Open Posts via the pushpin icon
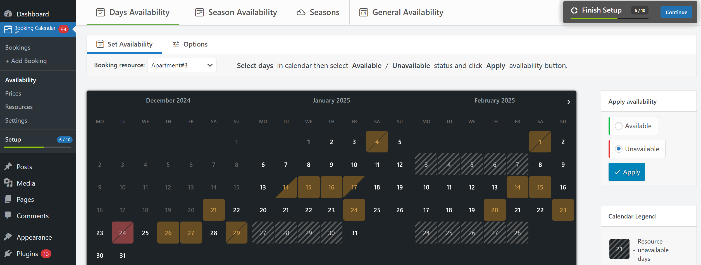Screen dimensions: 701x265 (x=8, y=167)
